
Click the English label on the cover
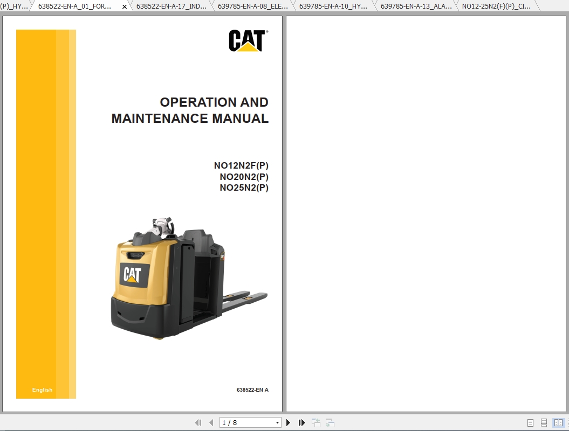click(x=42, y=390)
